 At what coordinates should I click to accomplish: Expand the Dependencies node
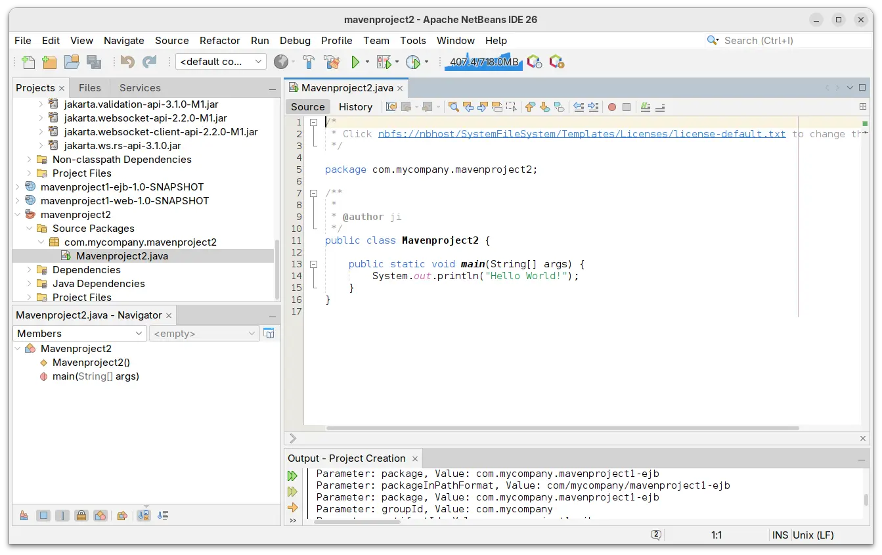(x=30, y=270)
